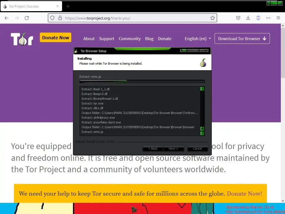Viewport: 285px width, 214px height.
Task: Click the Tor onion icon in the installer header
Action: coord(203,63)
